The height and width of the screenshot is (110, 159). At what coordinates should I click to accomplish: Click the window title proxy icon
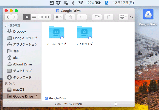[58, 11]
